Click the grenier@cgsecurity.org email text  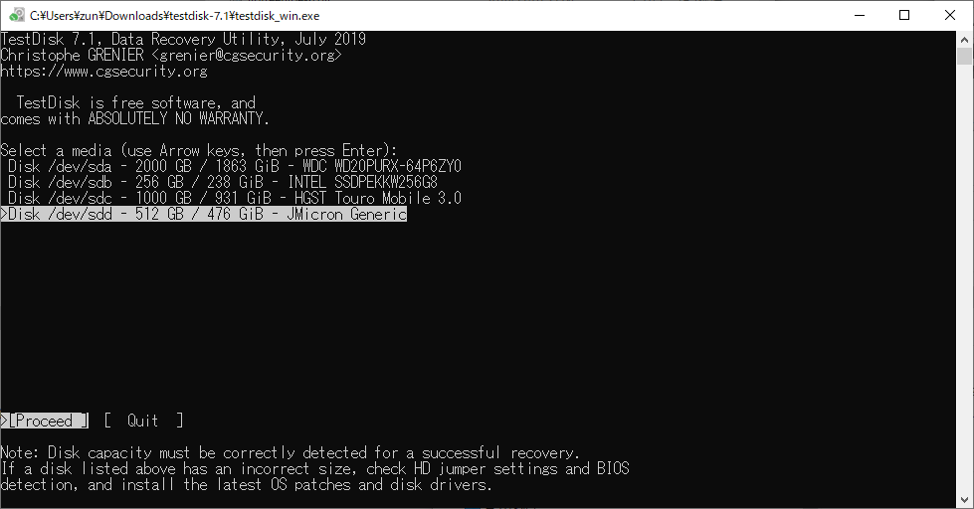tap(247, 56)
